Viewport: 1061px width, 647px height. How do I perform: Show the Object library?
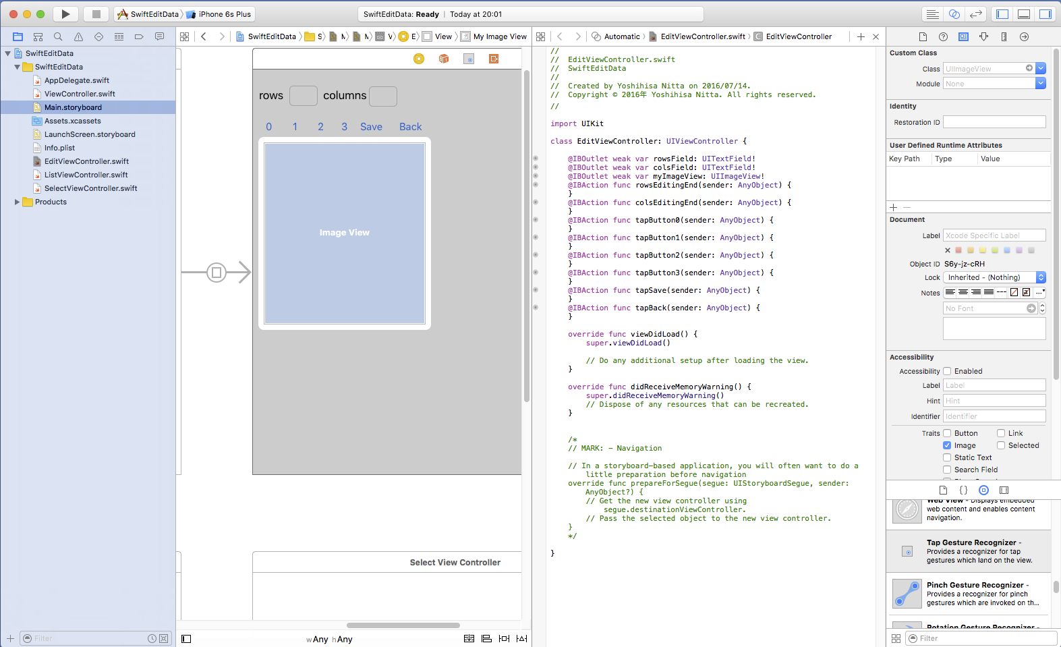[x=983, y=490]
